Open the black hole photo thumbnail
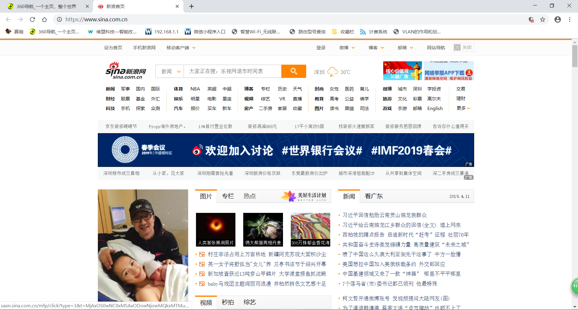Viewport: 578px width, 310px height. [x=216, y=229]
